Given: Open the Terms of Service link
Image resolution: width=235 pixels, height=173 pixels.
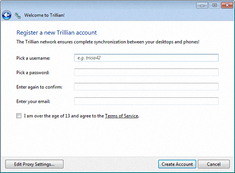Looking at the screenshot, I should [x=121, y=116].
